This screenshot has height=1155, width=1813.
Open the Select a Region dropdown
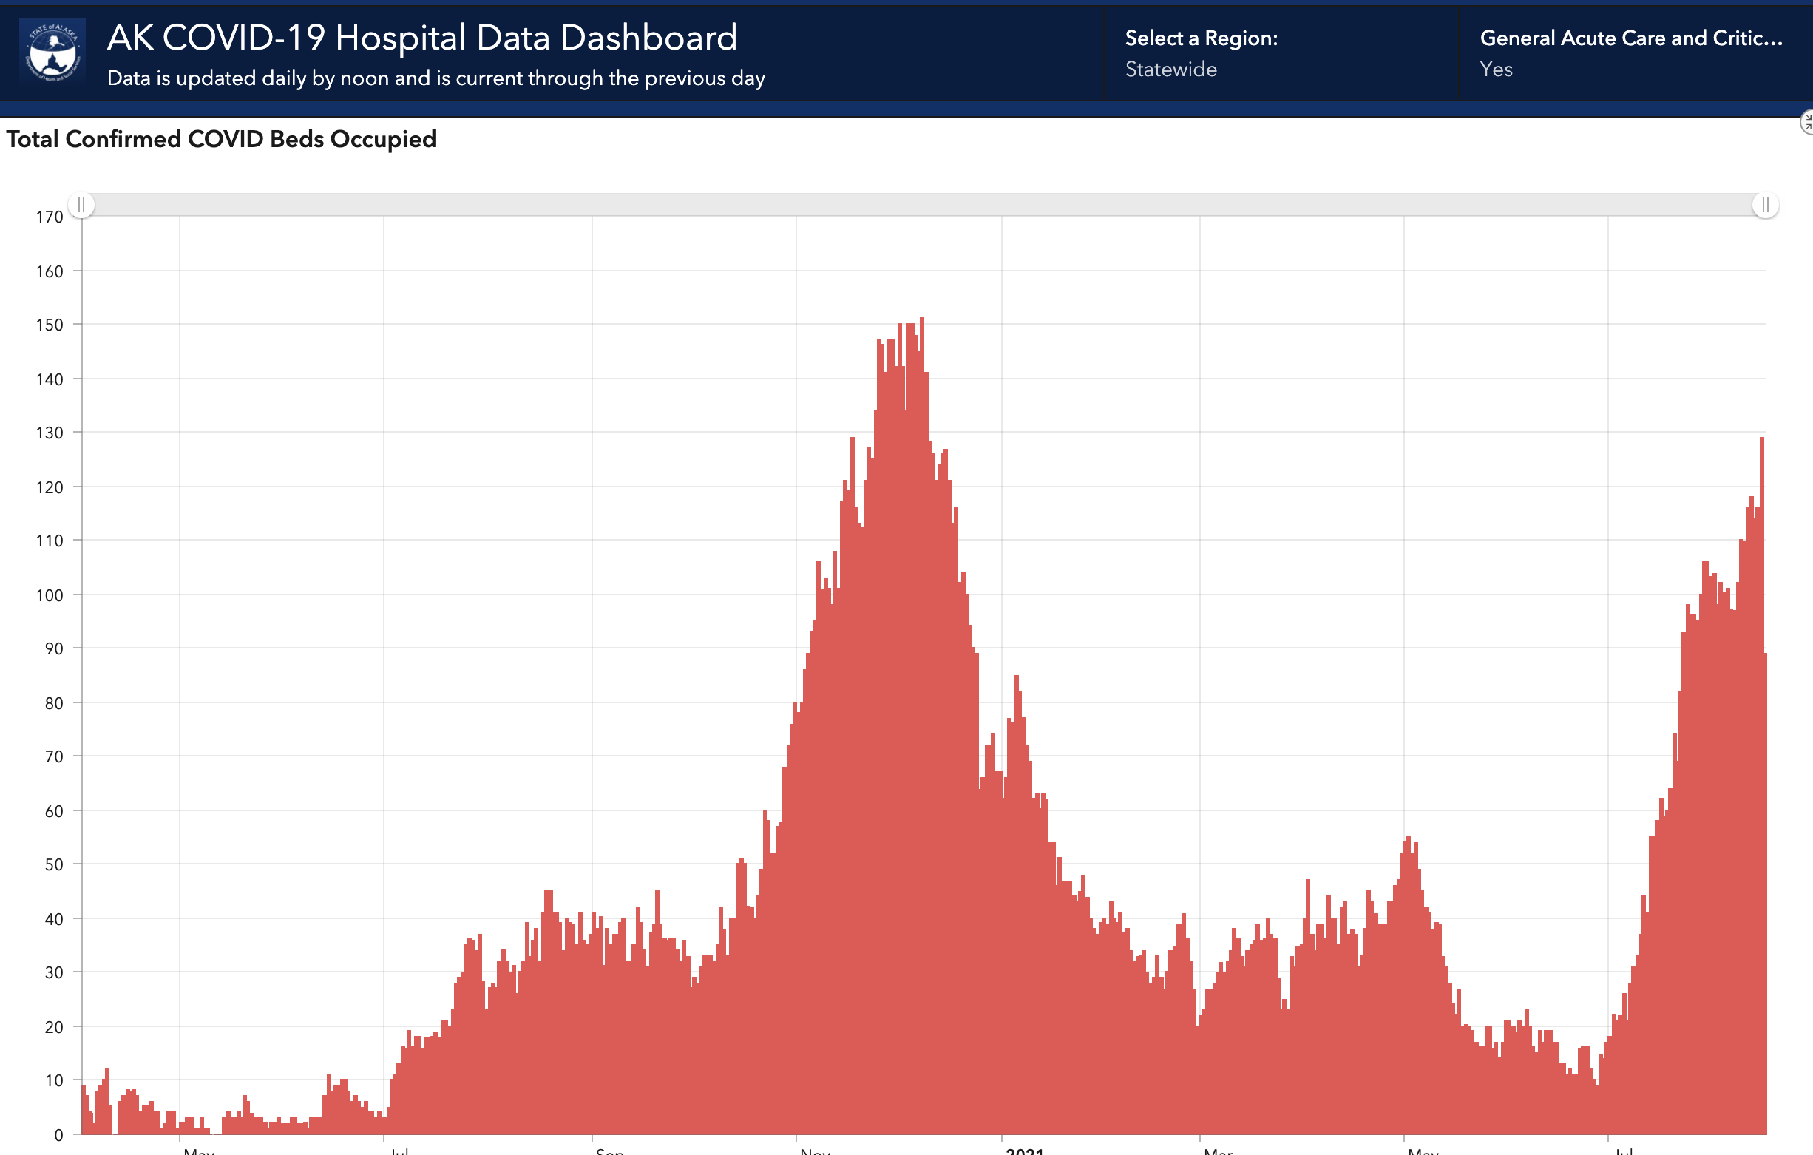(1201, 38)
